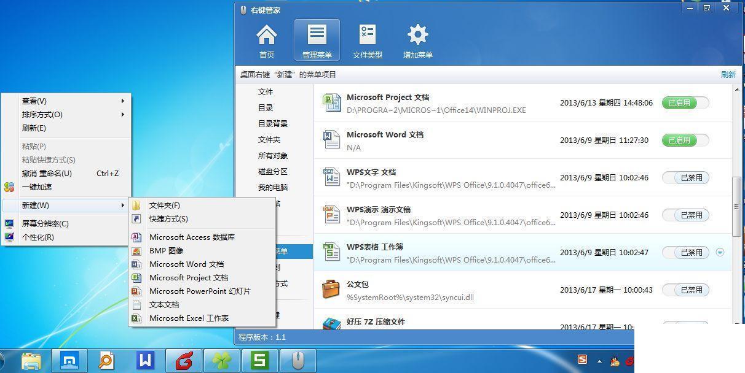The image size is (745, 373).
Task: Click the vertical scrollbar thumb in the list
Action: tap(736, 207)
